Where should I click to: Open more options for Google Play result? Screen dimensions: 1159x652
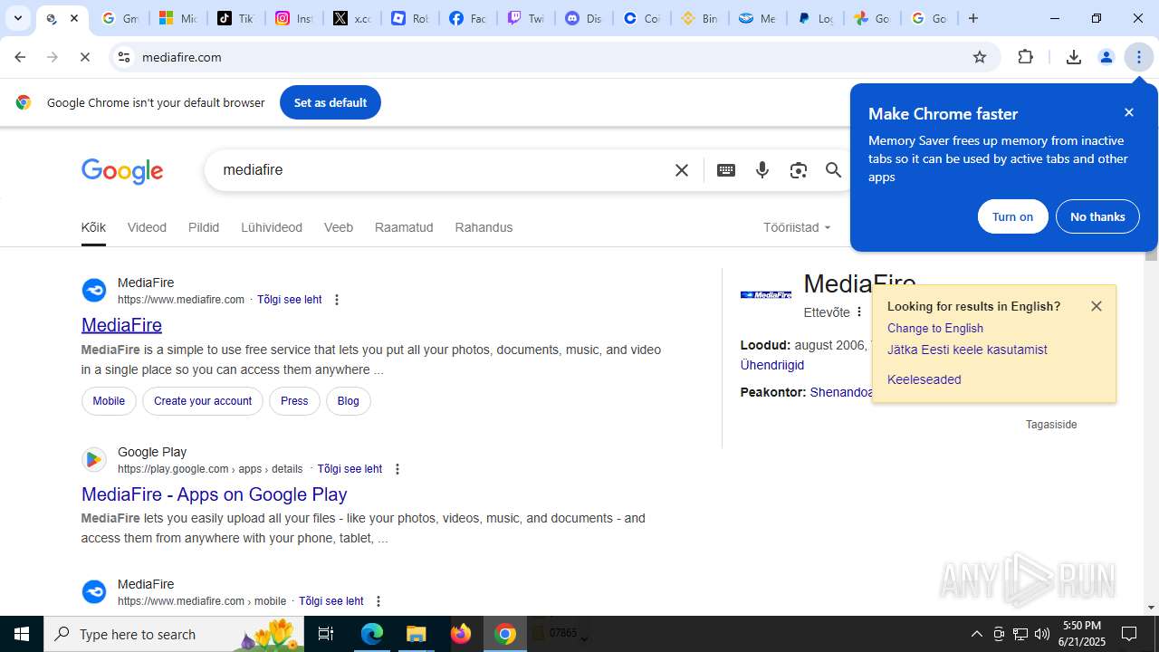coord(397,469)
